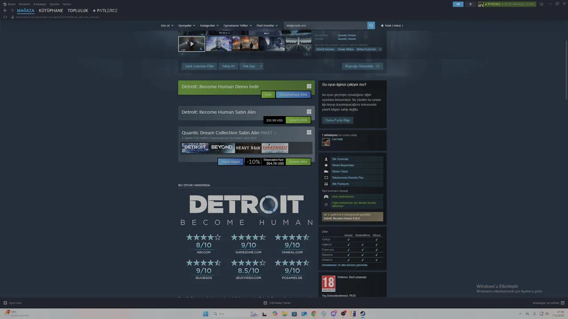This screenshot has height=319, width=568.
Task: Click the Daha Fazla Bilgi button
Action: pyautogui.click(x=338, y=120)
